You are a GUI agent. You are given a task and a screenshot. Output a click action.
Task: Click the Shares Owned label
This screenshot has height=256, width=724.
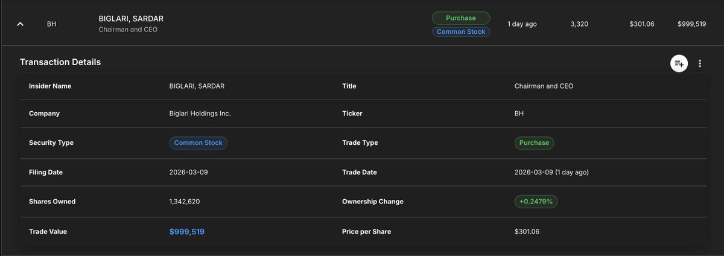(x=52, y=202)
